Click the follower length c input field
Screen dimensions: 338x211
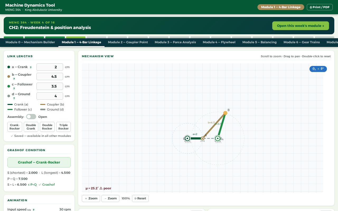tap(50, 86)
